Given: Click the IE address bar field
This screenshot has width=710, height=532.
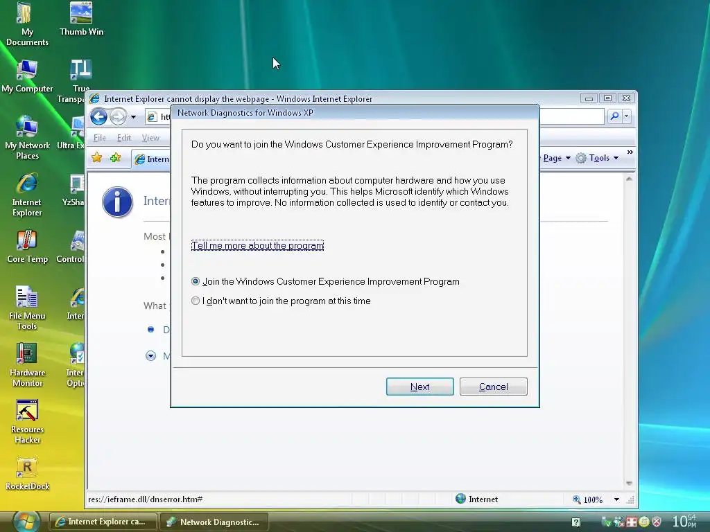Looking at the screenshot, I should [x=375, y=116].
